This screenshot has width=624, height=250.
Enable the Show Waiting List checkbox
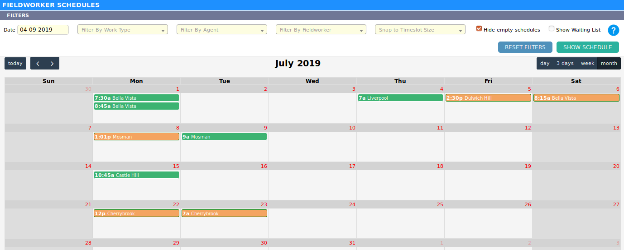(552, 29)
